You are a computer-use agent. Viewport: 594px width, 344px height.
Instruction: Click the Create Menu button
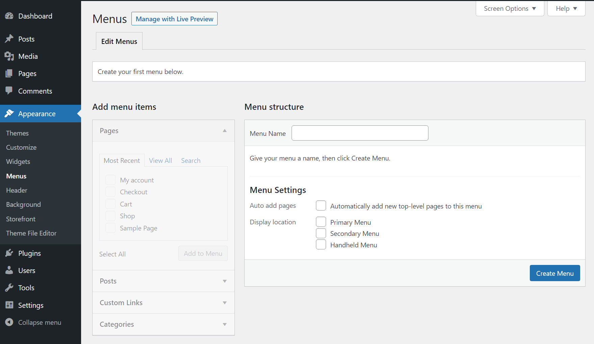(554, 273)
